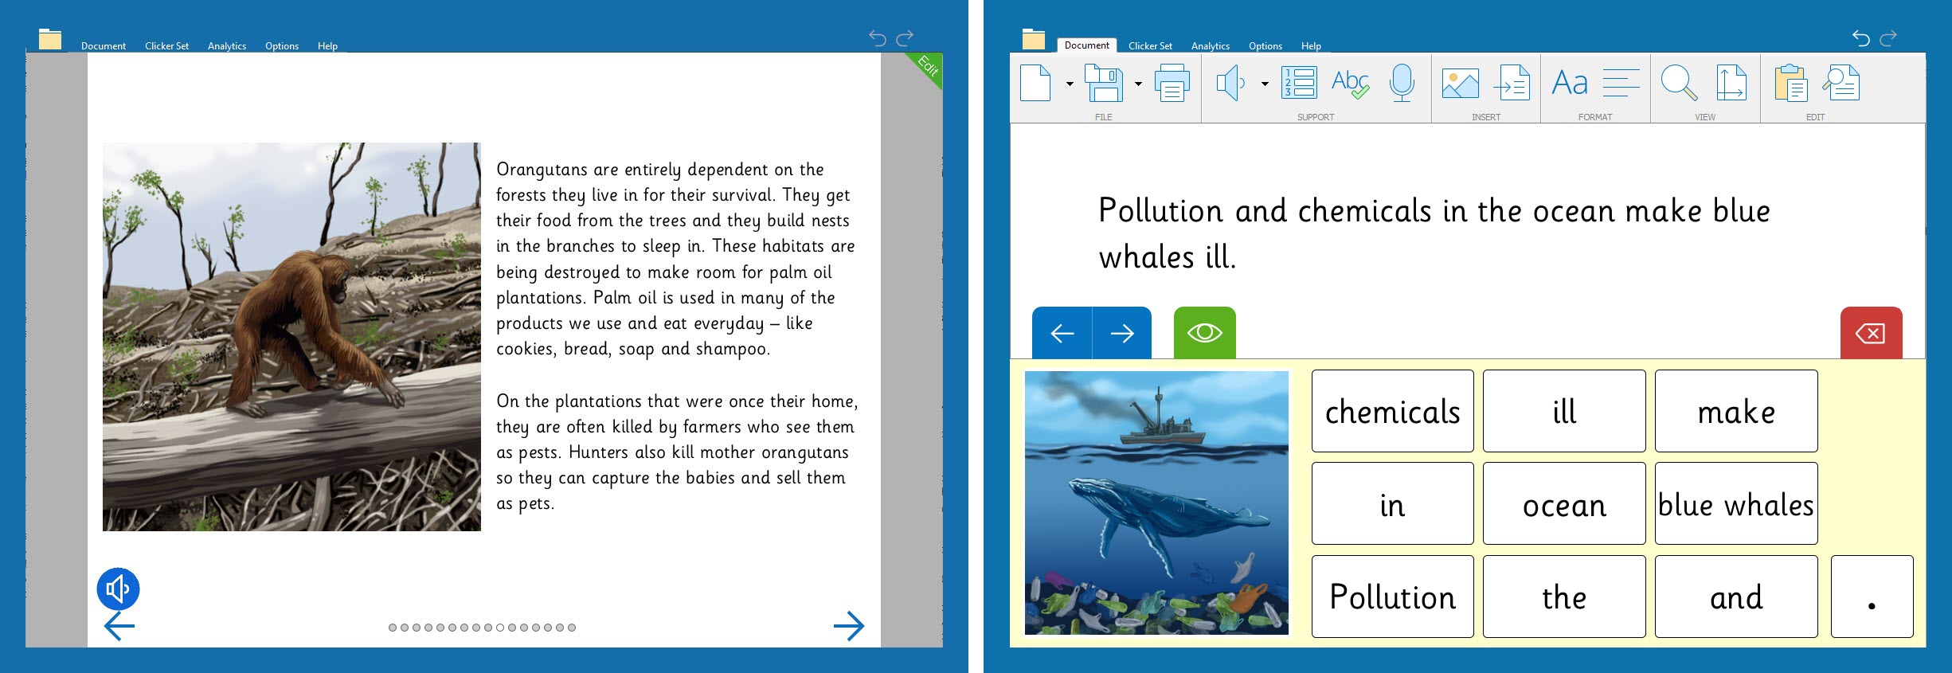Open the selected Document ribbon tab
1952x673 pixels.
[x=1086, y=45]
